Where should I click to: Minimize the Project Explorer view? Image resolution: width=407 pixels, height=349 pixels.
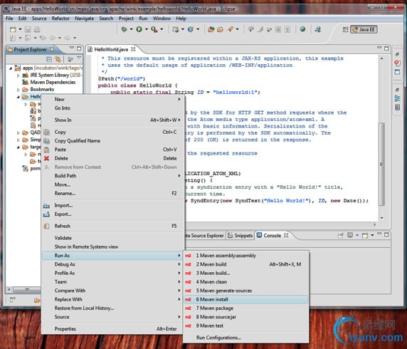pyautogui.click(x=72, y=48)
